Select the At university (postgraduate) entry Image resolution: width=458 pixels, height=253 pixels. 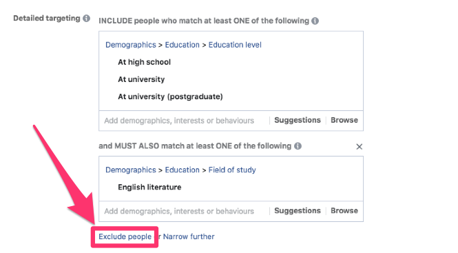tap(170, 97)
